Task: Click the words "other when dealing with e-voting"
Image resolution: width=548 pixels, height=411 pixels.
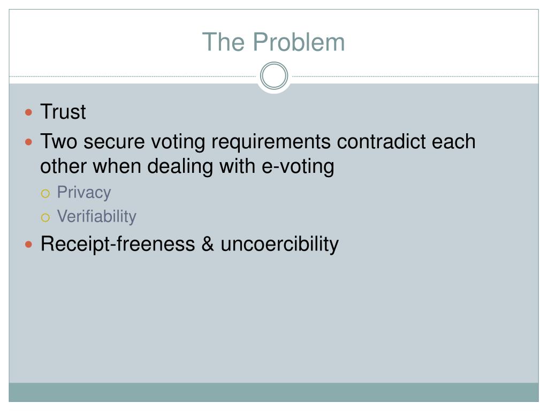Action: pyautogui.click(x=187, y=166)
